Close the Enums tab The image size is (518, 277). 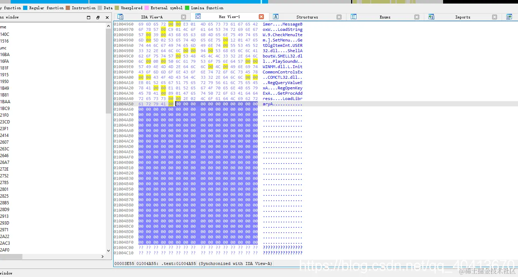(x=417, y=17)
